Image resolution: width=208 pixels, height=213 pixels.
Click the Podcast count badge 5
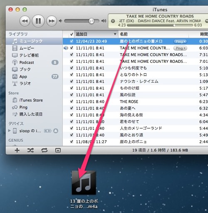55,62
